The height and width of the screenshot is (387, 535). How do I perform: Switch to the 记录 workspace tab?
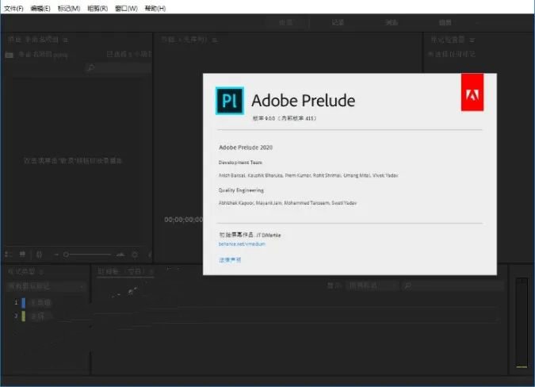[x=338, y=23]
